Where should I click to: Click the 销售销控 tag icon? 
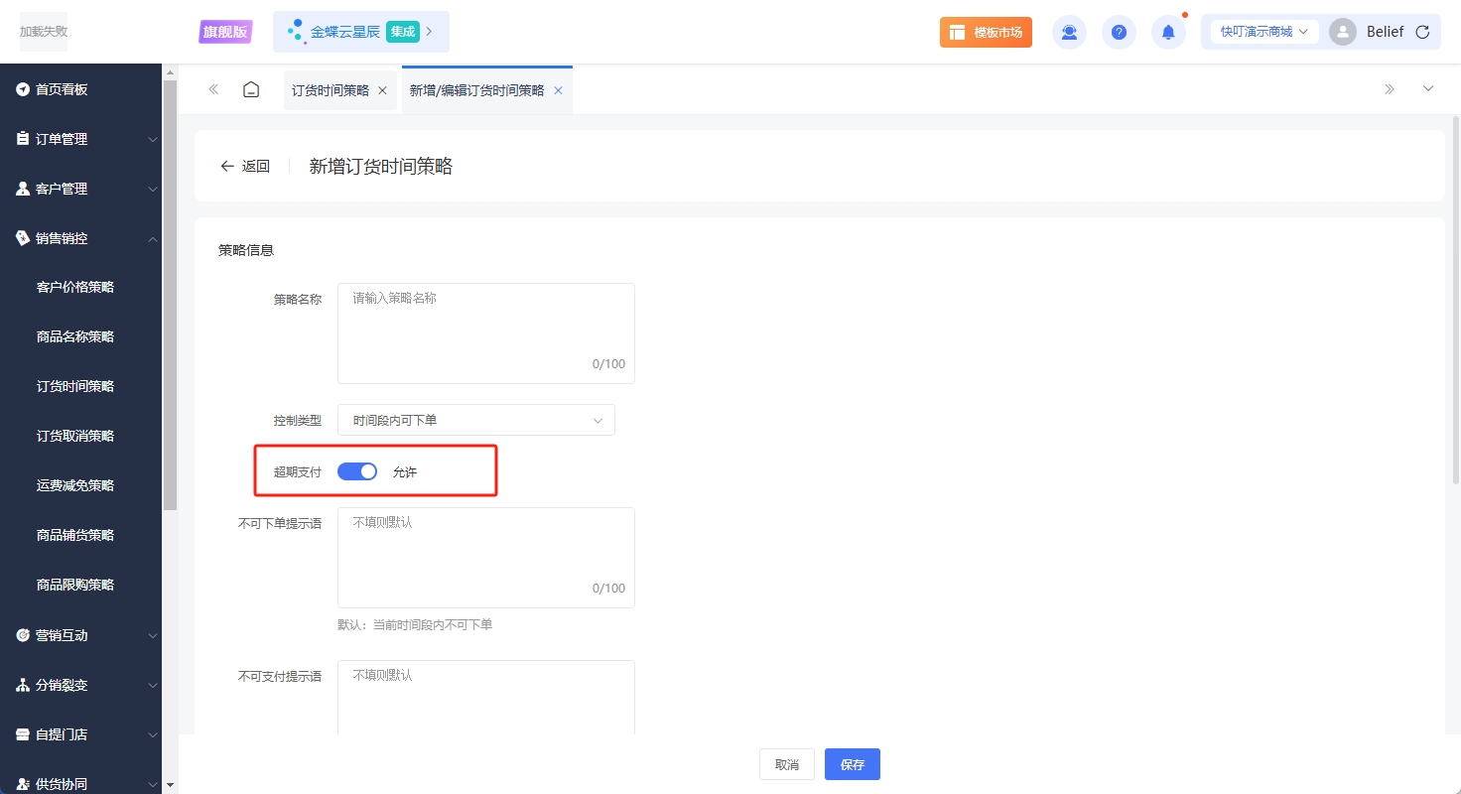tap(23, 238)
